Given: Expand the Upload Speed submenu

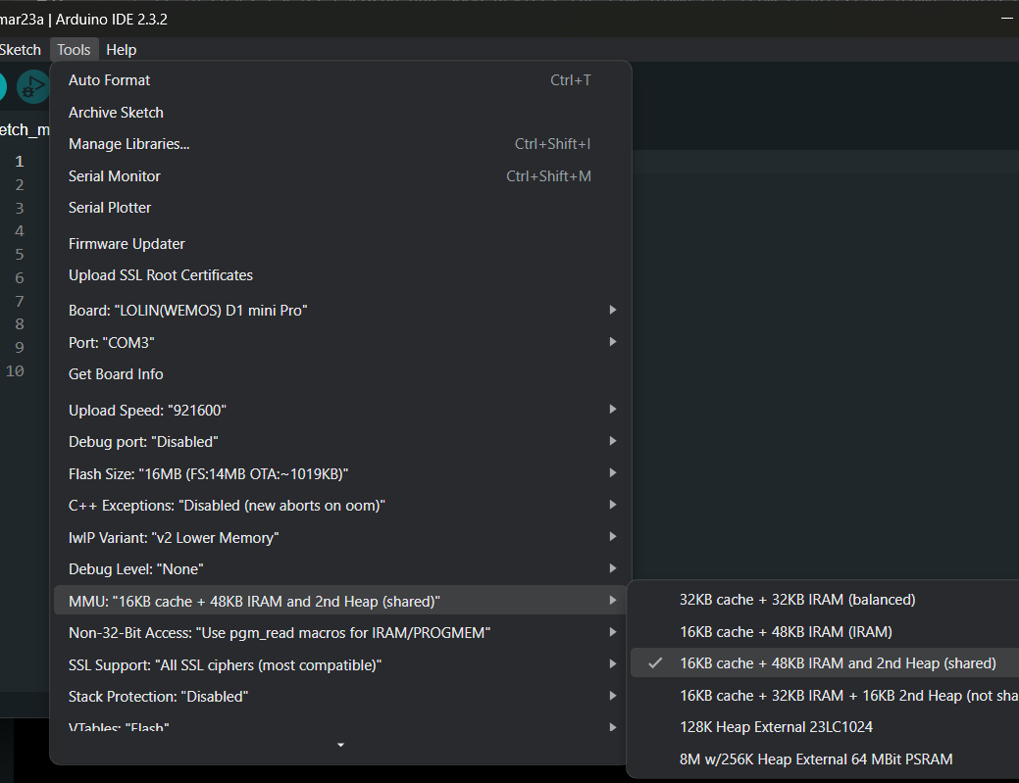Looking at the screenshot, I should 340,411.
